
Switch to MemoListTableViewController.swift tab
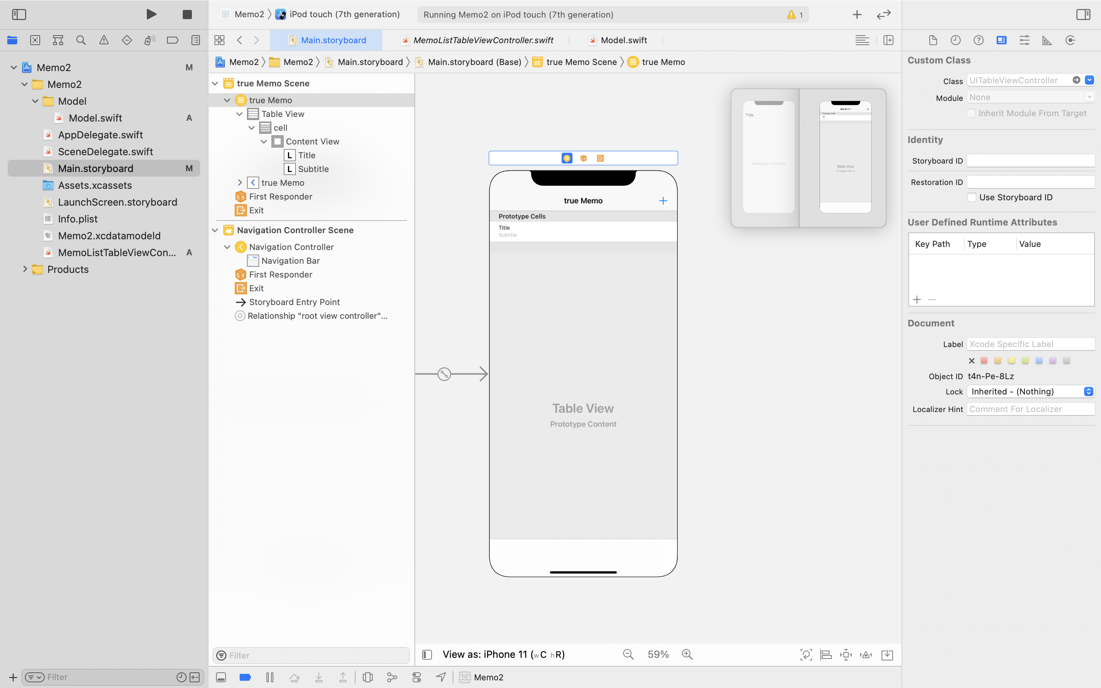pos(483,40)
